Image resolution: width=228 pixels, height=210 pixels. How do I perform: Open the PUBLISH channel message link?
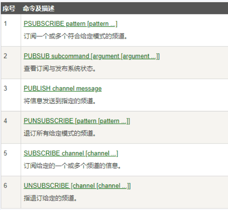(x=63, y=89)
